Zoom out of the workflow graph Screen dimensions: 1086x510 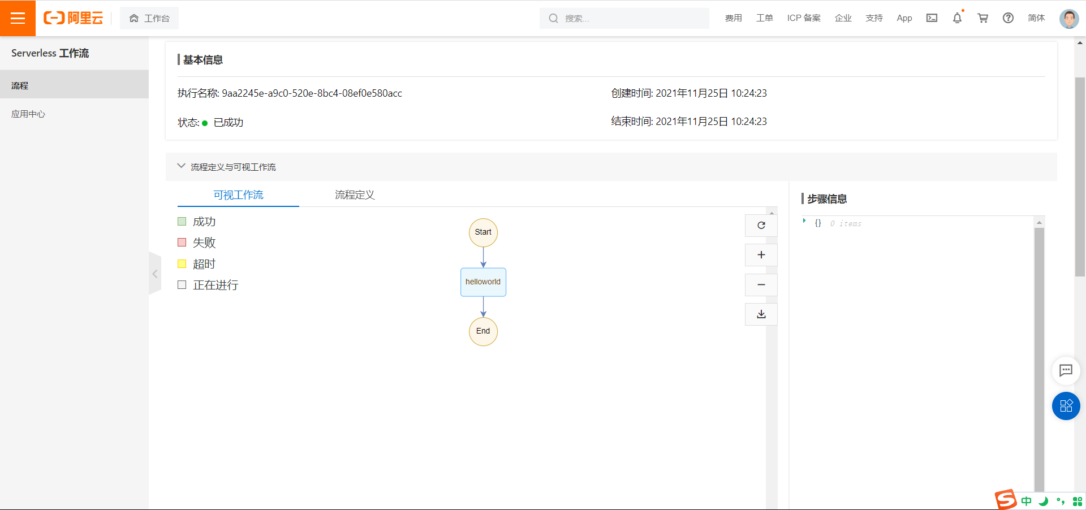point(761,284)
